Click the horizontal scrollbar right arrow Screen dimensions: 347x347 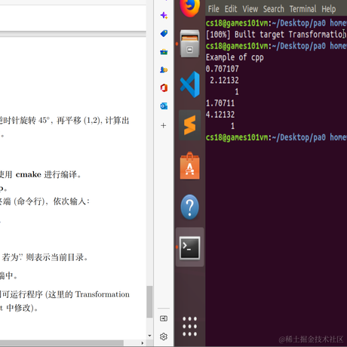coord(143,343)
